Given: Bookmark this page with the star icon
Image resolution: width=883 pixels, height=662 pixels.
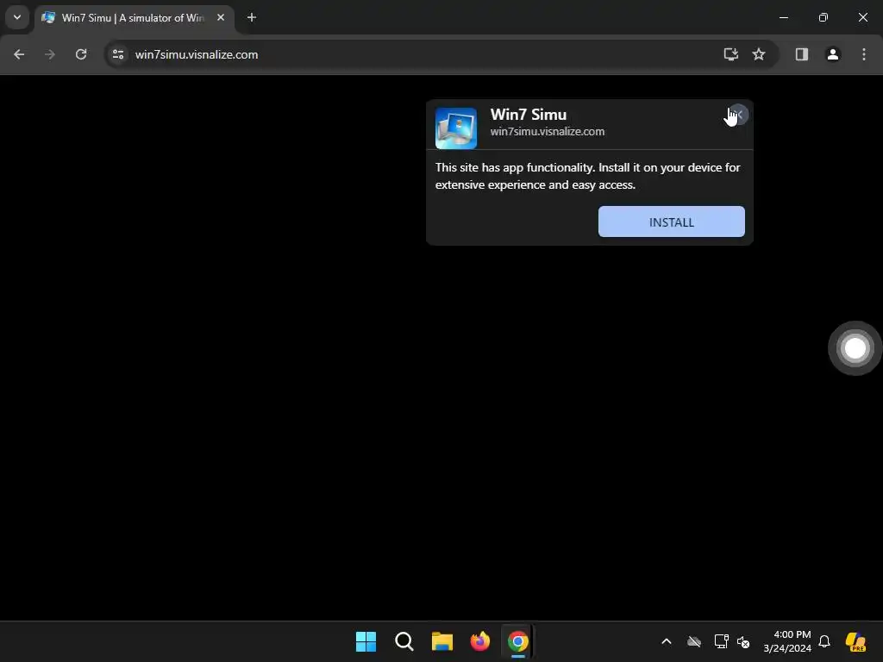Looking at the screenshot, I should [x=759, y=54].
